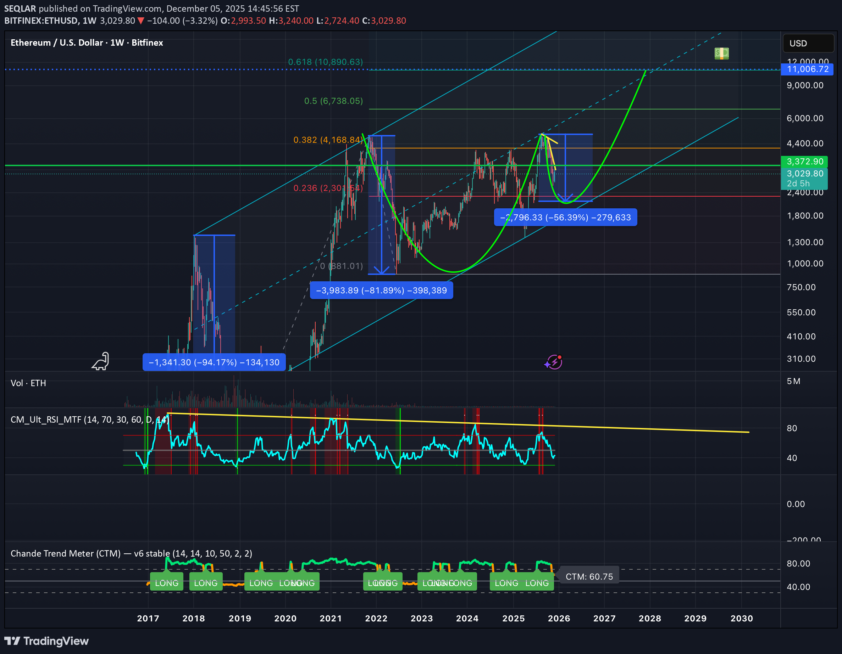This screenshot has height=654, width=842.
Task: Click the TradingView logo at bottom left
Action: click(x=46, y=641)
